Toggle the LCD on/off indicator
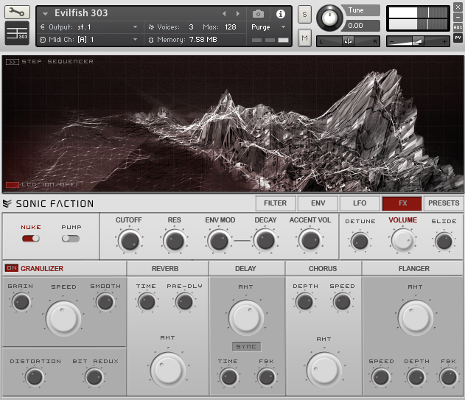Viewport: 465px width, 400px height. [12, 184]
